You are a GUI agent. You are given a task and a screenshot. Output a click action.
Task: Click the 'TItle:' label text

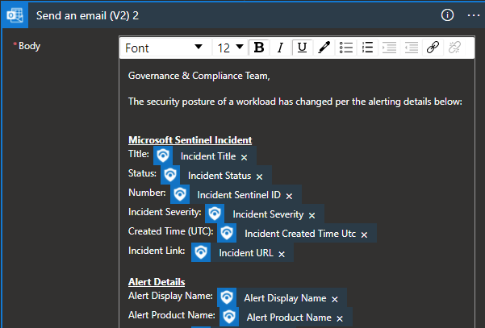click(x=138, y=153)
